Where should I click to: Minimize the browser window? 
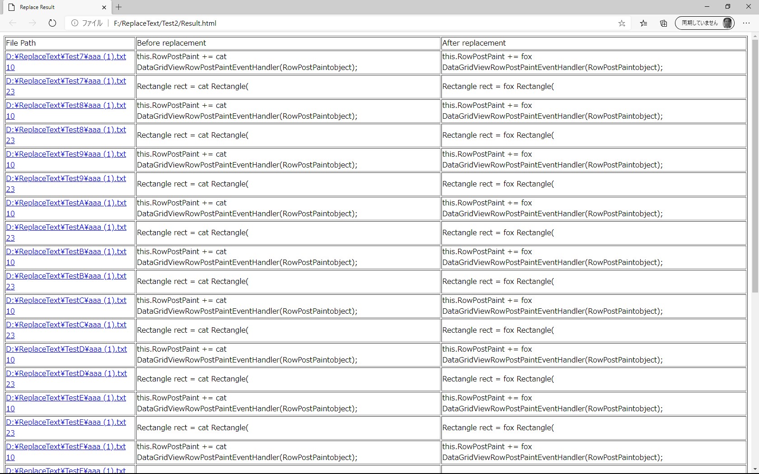[x=707, y=7]
